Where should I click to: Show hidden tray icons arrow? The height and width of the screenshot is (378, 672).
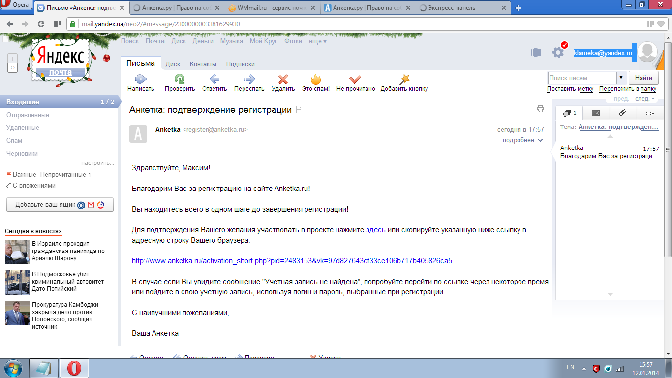coord(583,368)
